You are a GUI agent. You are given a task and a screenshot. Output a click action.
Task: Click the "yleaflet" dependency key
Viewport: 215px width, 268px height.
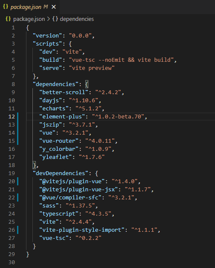tap(55, 157)
